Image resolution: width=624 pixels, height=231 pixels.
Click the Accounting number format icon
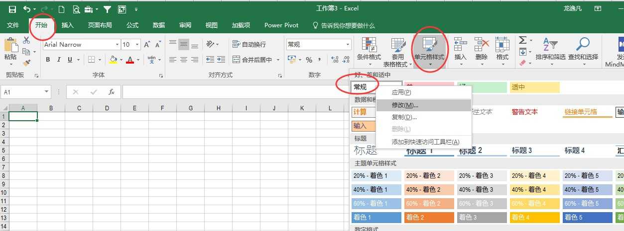point(291,60)
